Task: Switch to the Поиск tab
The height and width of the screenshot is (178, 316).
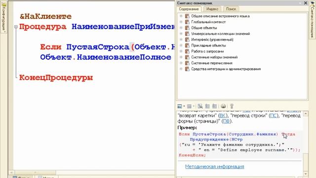Action: pos(231,9)
